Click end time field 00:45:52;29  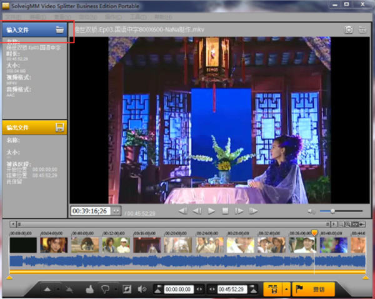click(232, 289)
